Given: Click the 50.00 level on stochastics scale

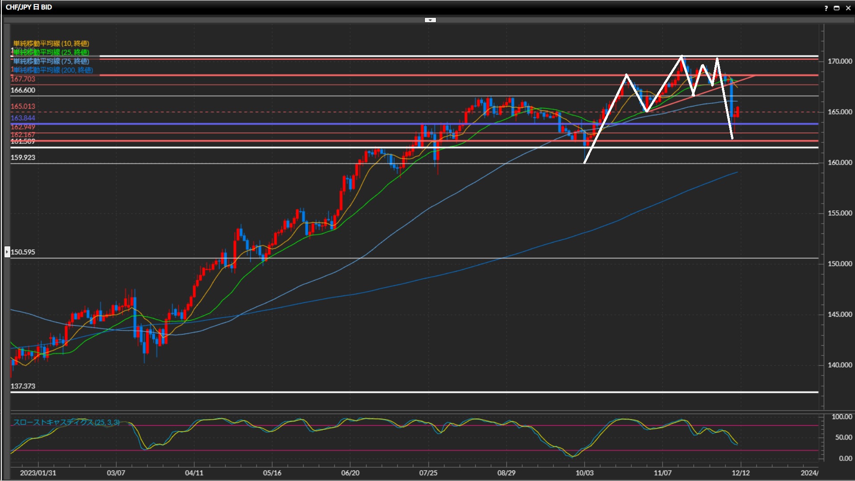Looking at the screenshot, I should click(843, 438).
